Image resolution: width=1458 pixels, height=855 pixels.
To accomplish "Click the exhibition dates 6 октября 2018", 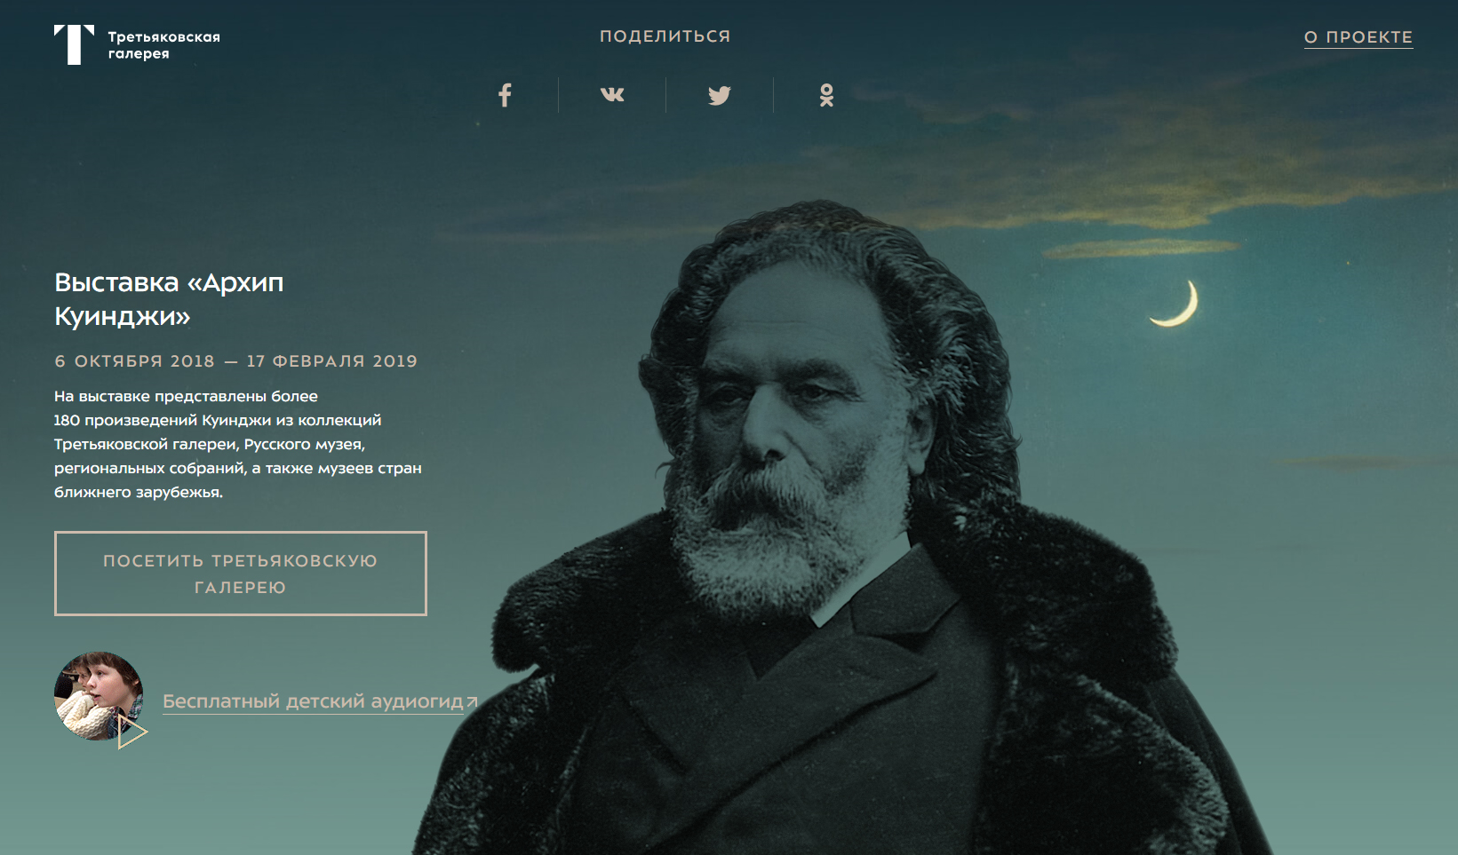I will tap(135, 361).
